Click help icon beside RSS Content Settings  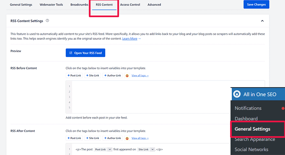[47, 21]
